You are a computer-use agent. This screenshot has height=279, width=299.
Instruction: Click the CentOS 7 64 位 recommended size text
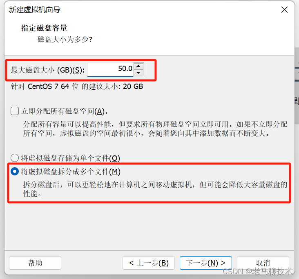click(77, 86)
